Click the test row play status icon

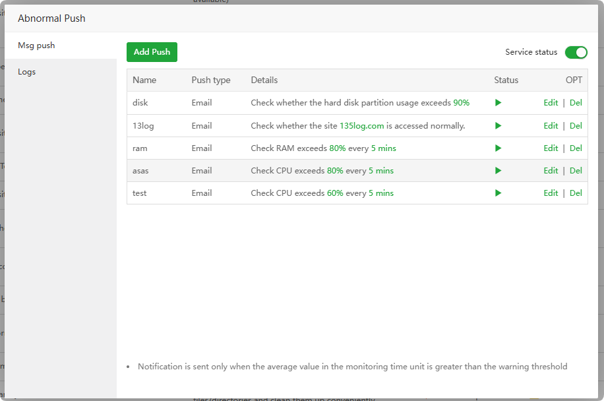click(x=498, y=193)
